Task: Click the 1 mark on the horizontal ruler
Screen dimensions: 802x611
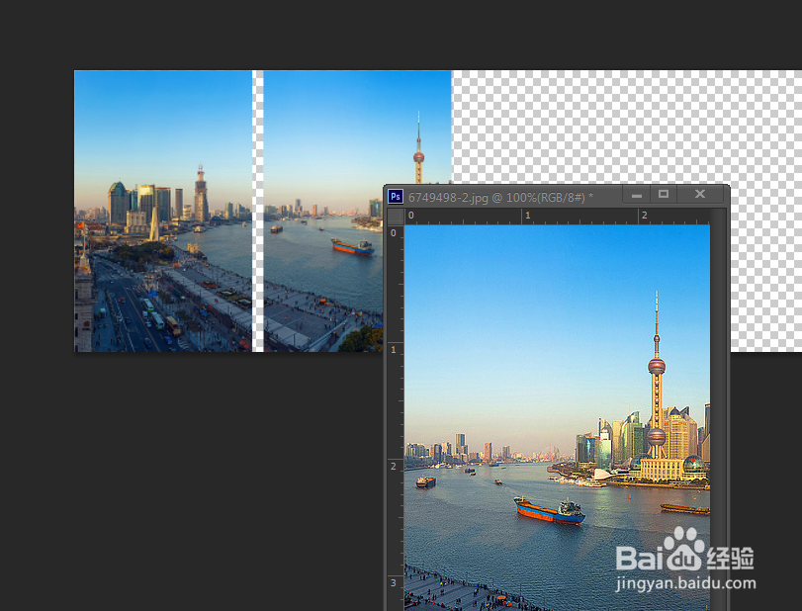Action: (527, 215)
